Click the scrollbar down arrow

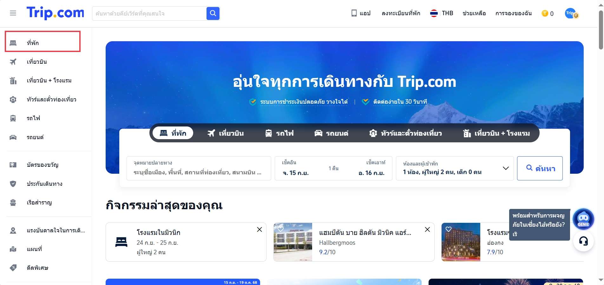(x=601, y=280)
